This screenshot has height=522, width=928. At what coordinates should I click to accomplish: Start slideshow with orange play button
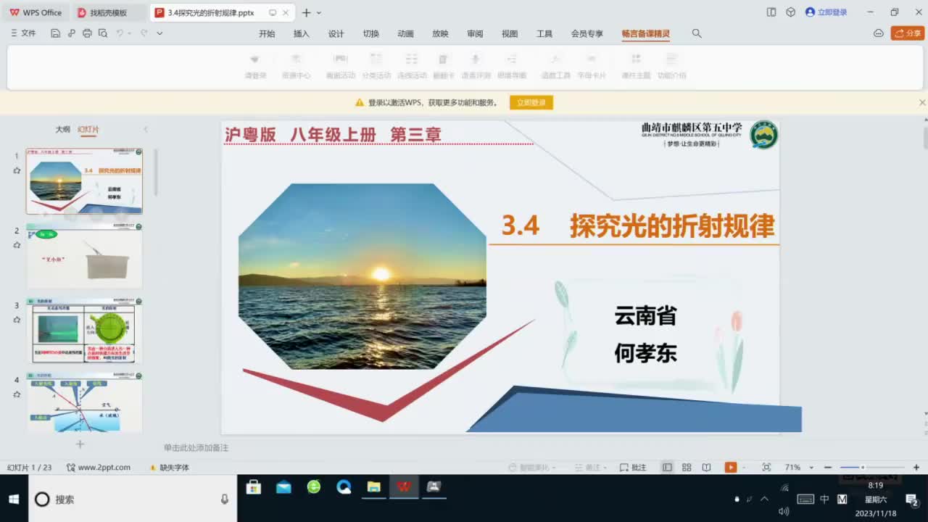coord(731,468)
